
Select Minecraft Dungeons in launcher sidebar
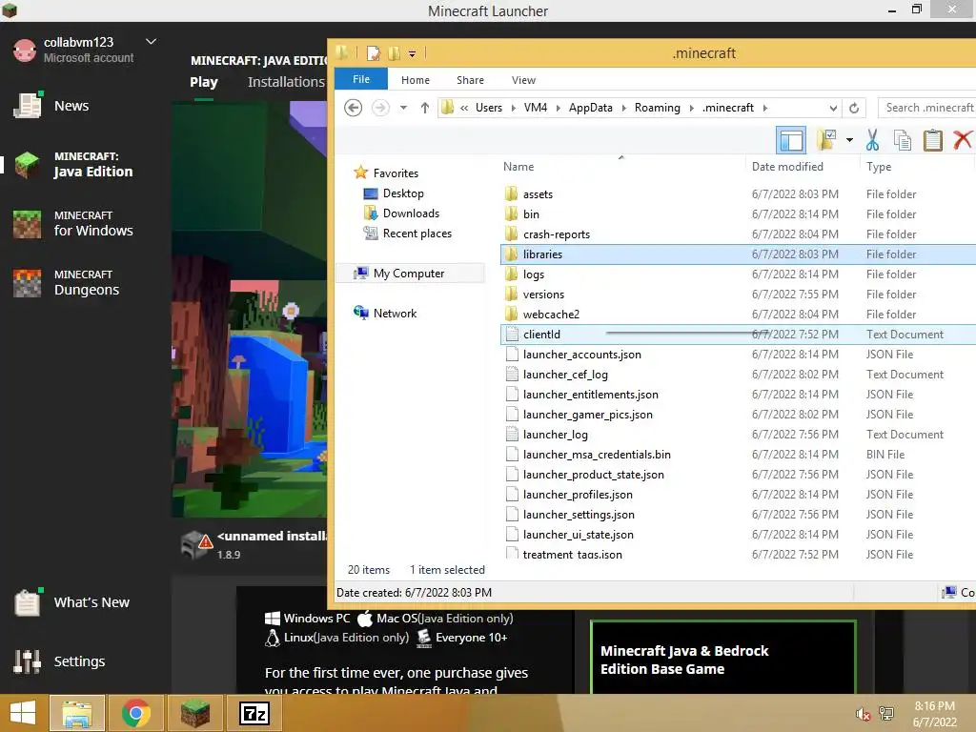pos(68,282)
